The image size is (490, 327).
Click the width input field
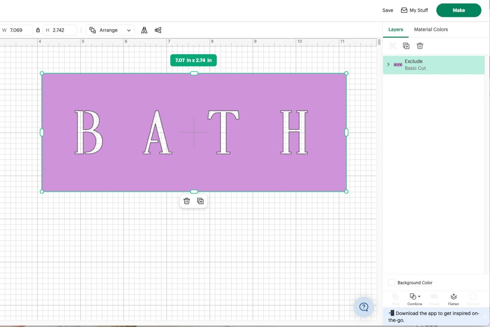tap(19, 30)
